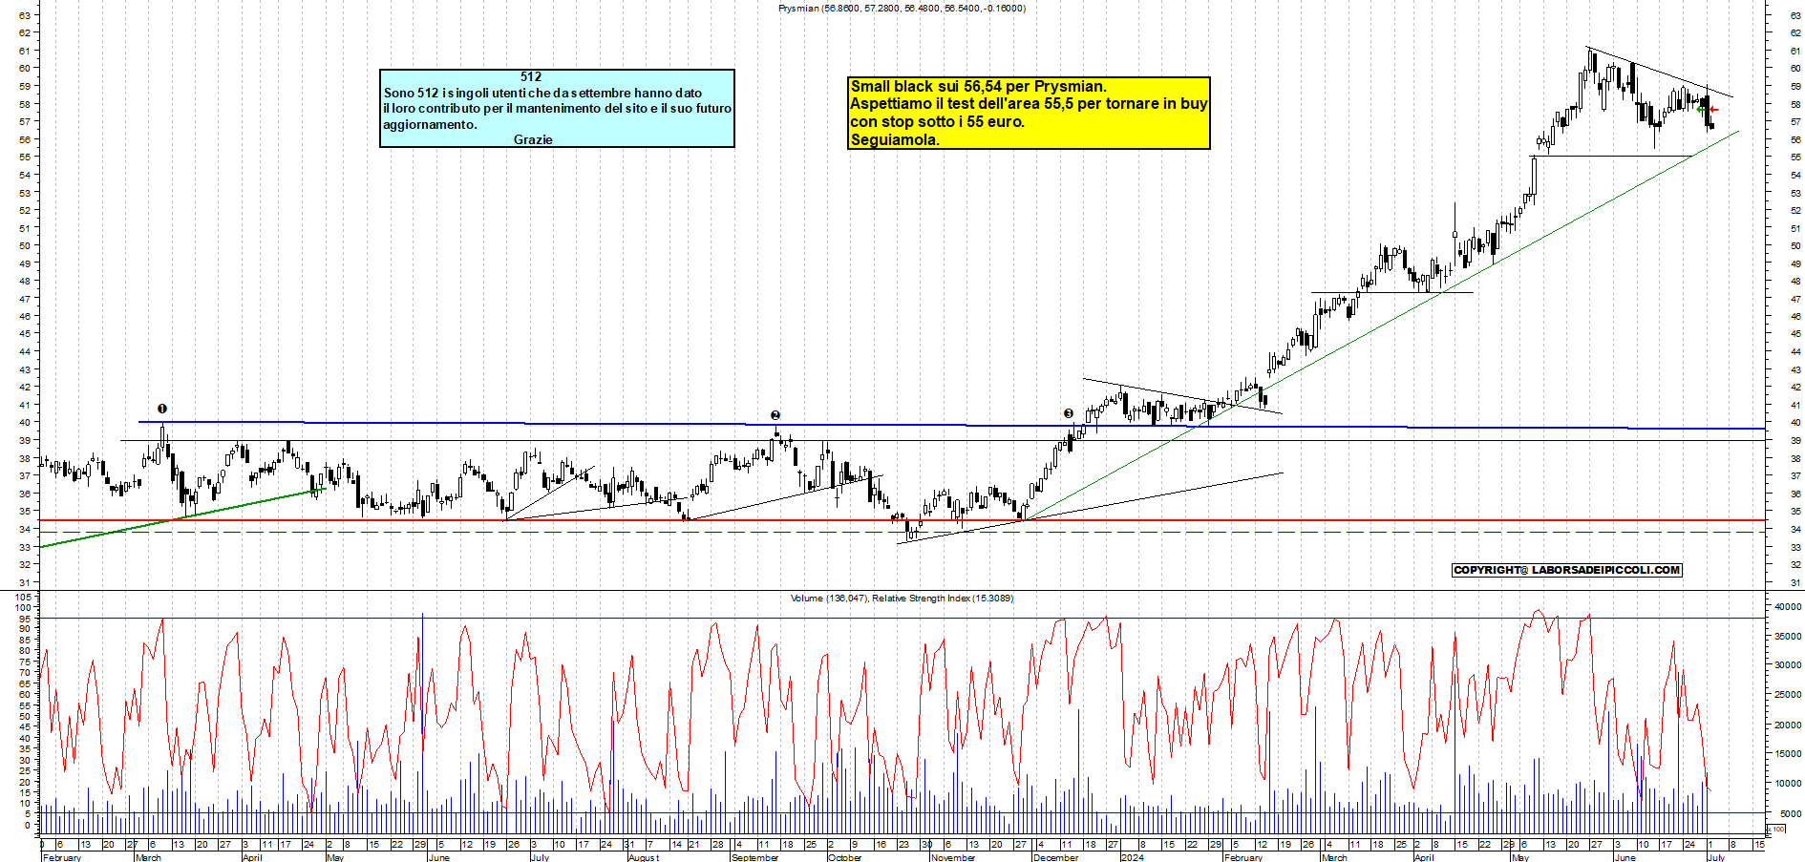Click the 'x 100' volume multiplier box
The image size is (1805, 862).
click(1777, 829)
